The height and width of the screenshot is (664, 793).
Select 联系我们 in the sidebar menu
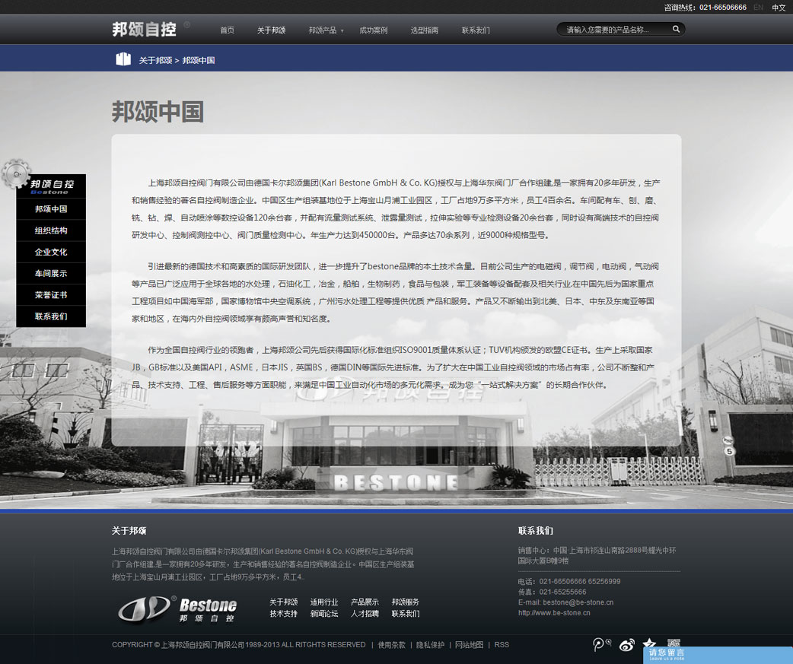point(51,316)
